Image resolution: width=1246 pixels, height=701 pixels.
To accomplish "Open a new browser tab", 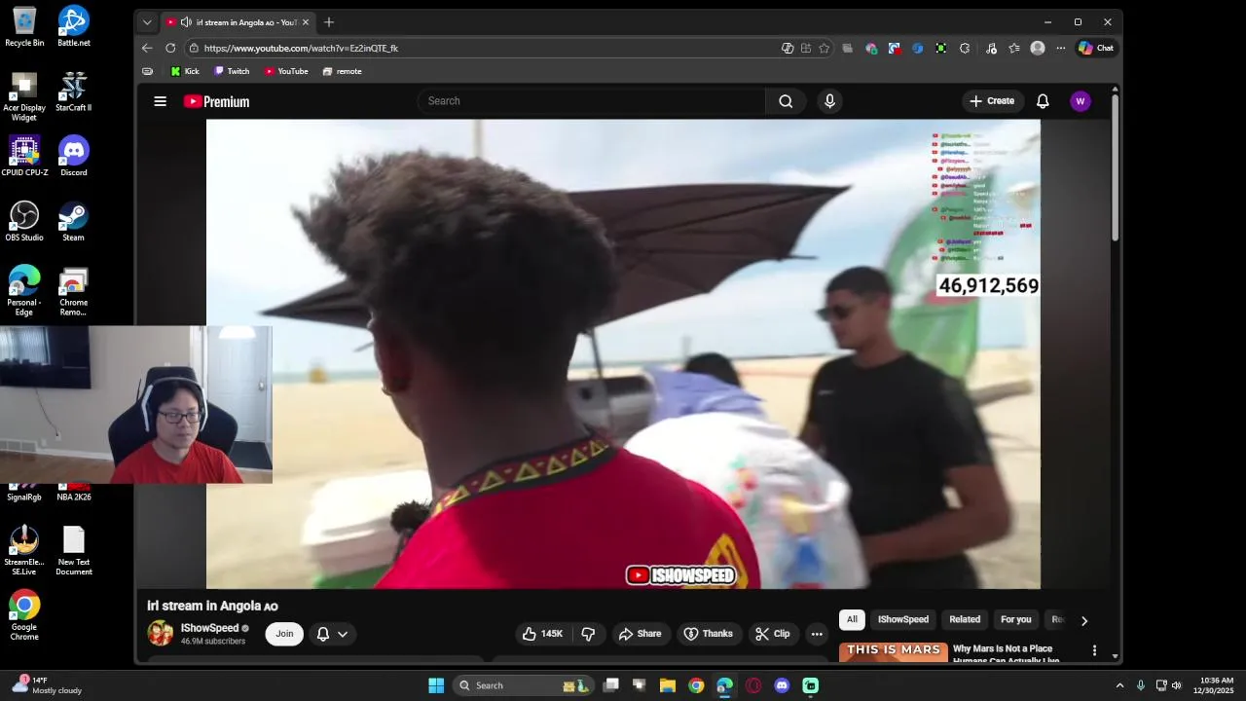I will (329, 21).
